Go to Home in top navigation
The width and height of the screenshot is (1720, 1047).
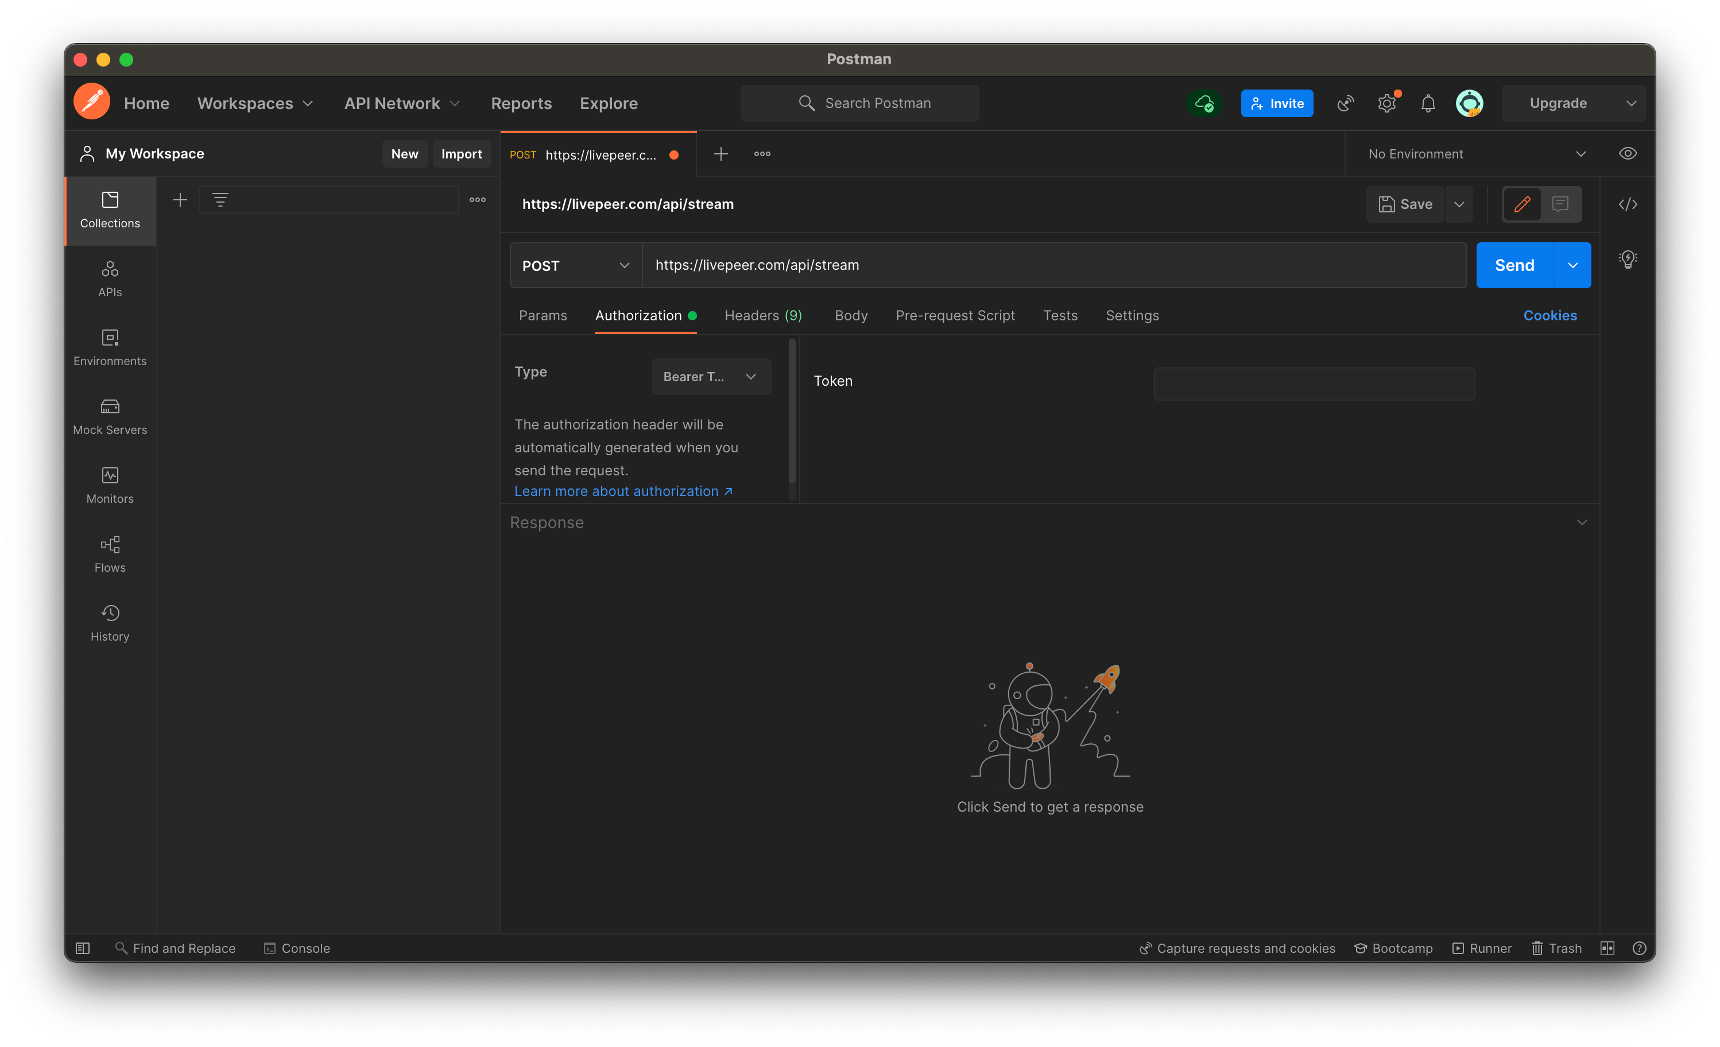tap(146, 103)
